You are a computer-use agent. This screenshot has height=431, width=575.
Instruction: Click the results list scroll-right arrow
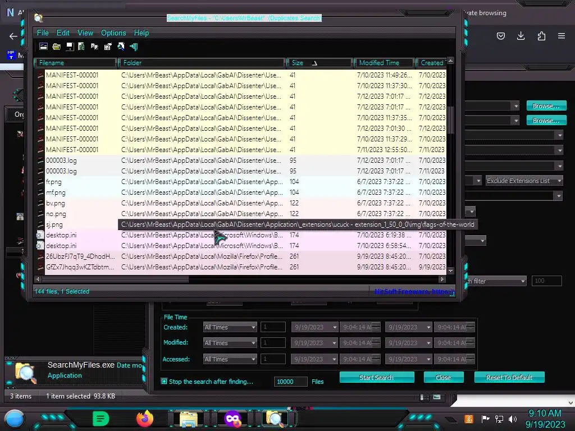coord(442,279)
